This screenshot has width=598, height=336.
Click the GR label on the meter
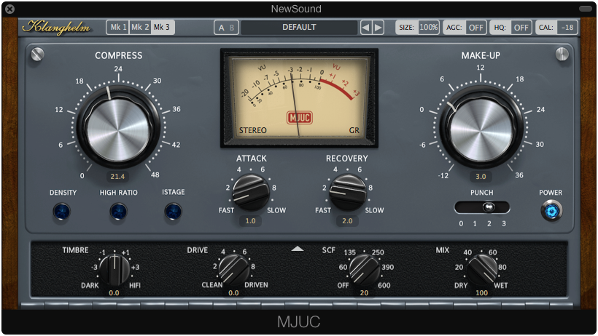click(354, 130)
